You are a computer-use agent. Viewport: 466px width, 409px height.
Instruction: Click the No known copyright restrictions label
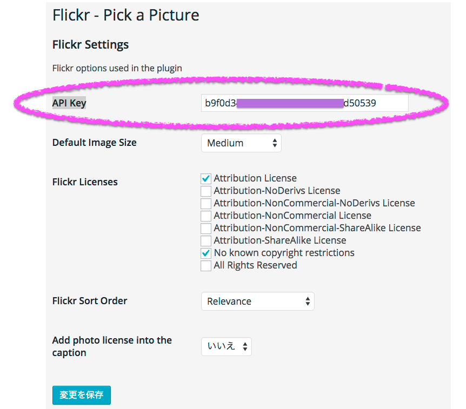284,253
